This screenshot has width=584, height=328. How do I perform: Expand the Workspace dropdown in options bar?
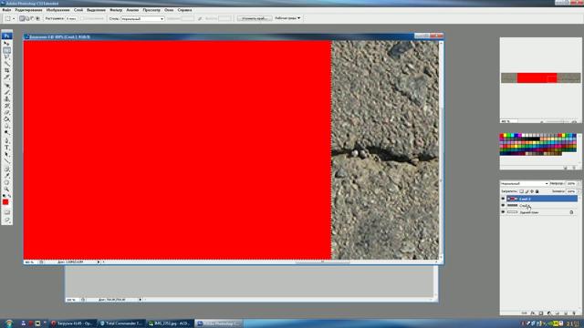287,18
